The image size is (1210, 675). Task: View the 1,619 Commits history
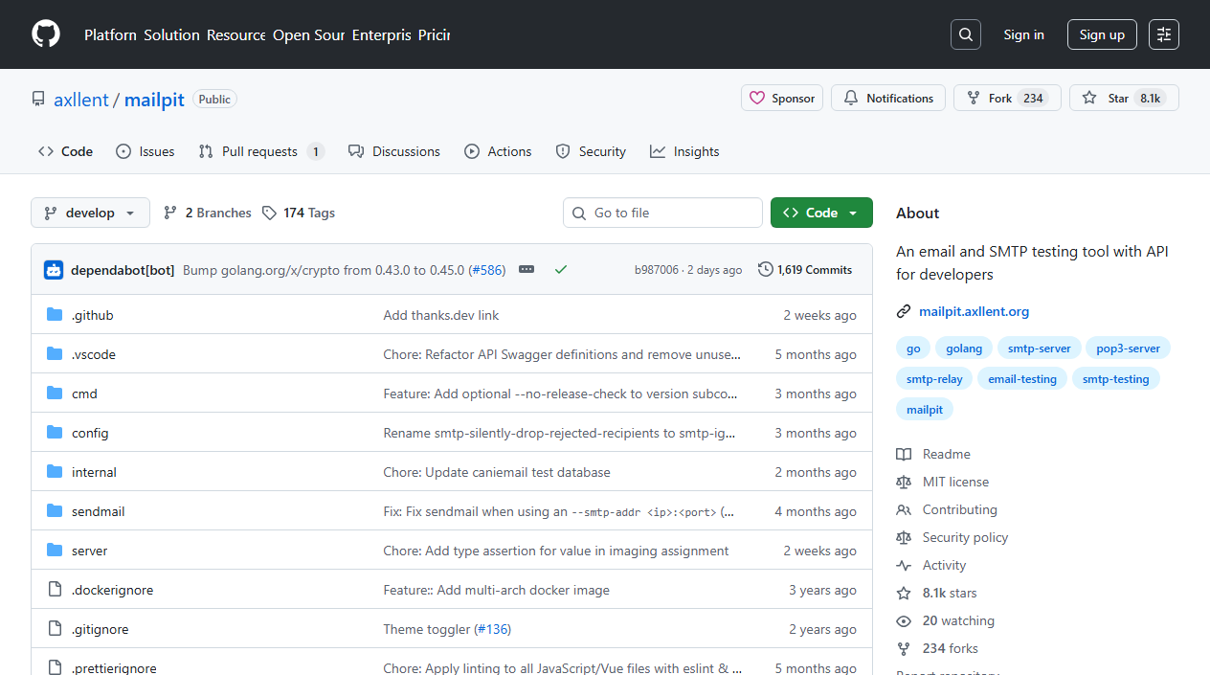tap(805, 270)
